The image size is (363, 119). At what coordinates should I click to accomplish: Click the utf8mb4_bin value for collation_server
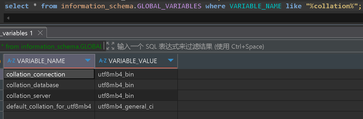pos(136,96)
